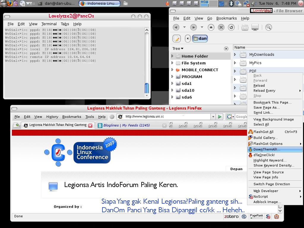The image size is (304, 228).
Task: Select sda6 in the Tree pane
Action: [186, 97]
